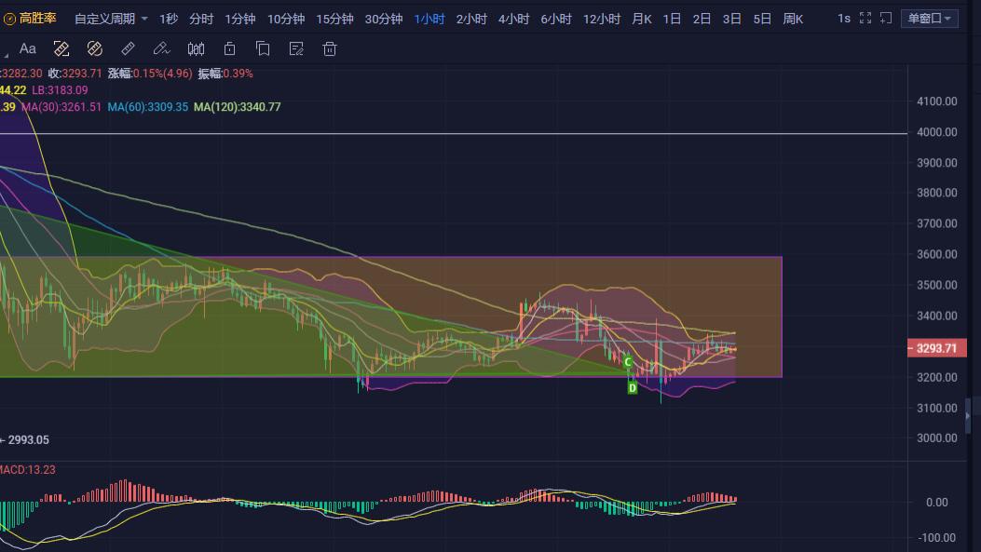Click the 涨幅:0.15%(4.96) change value
This screenshot has height=552, width=981.
[150, 74]
